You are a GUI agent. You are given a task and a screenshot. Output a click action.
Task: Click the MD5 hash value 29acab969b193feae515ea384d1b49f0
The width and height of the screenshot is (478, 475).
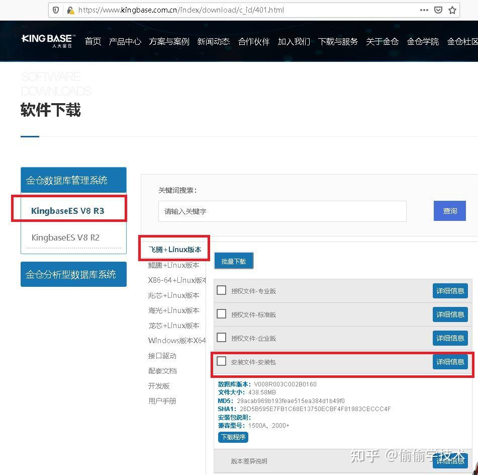point(291,401)
